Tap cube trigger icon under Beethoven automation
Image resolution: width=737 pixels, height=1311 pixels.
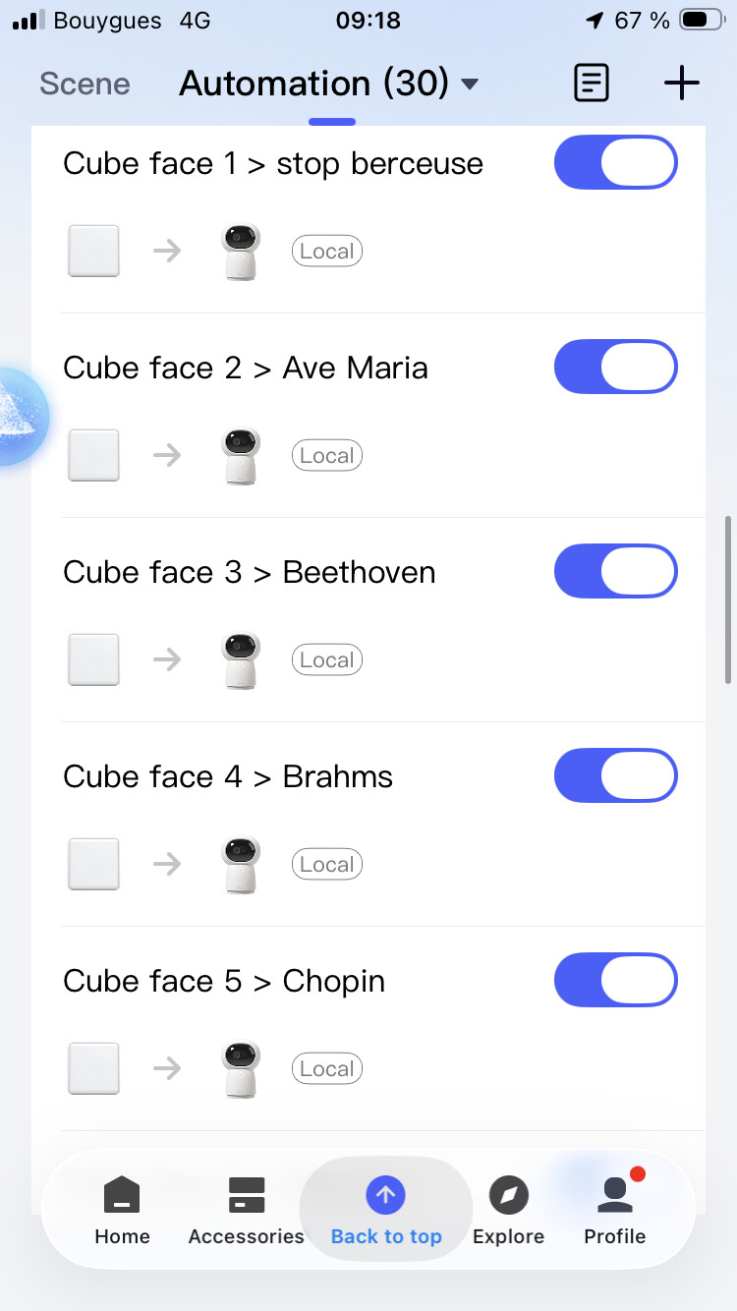[93, 659]
